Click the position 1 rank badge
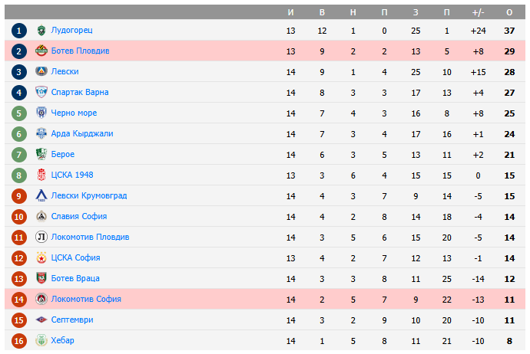The image size is (530, 354). (x=19, y=31)
